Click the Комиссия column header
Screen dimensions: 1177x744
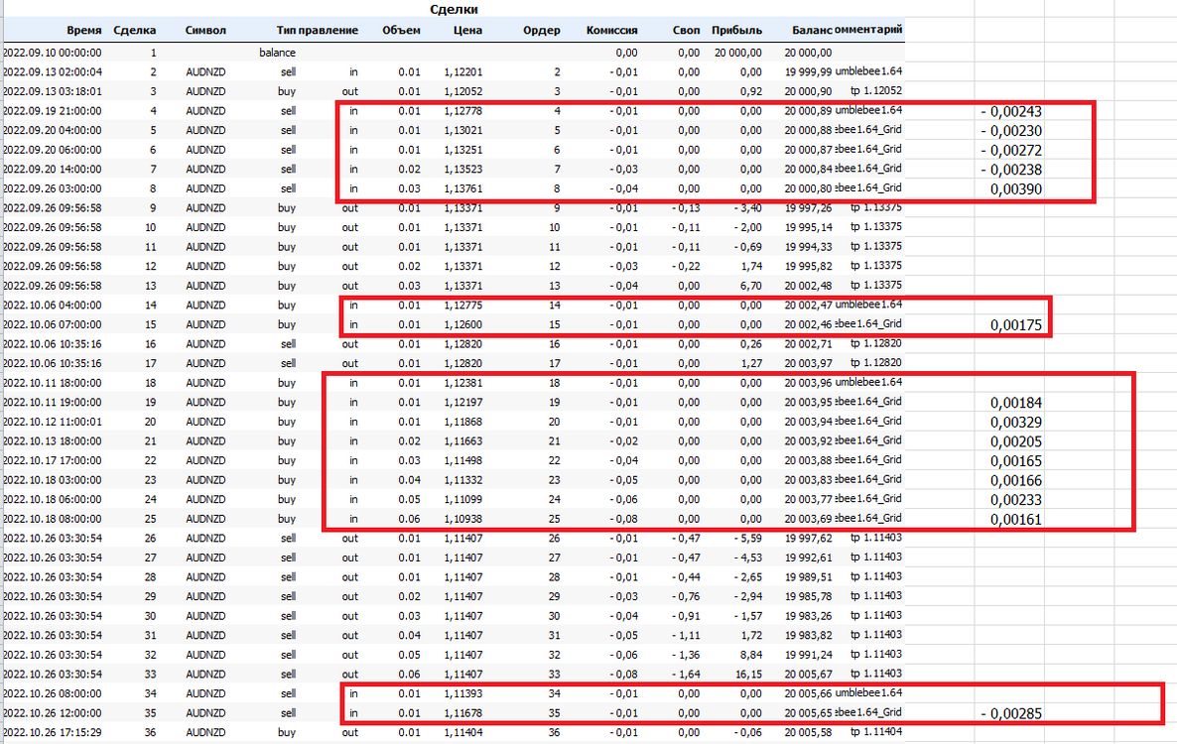611,30
